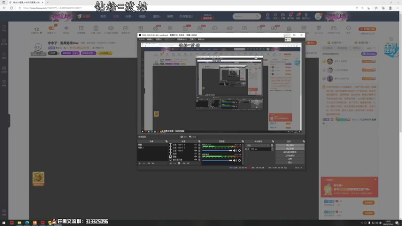Expand the 视频 dropdown in the Douyu nav
402x226 pixels.
point(143,17)
